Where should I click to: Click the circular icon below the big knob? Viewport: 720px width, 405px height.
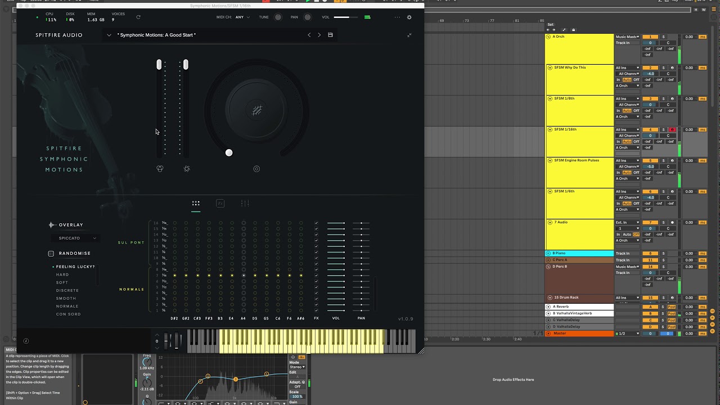click(x=256, y=169)
